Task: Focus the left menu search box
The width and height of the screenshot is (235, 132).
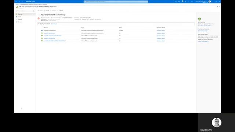Action: coord(25,11)
